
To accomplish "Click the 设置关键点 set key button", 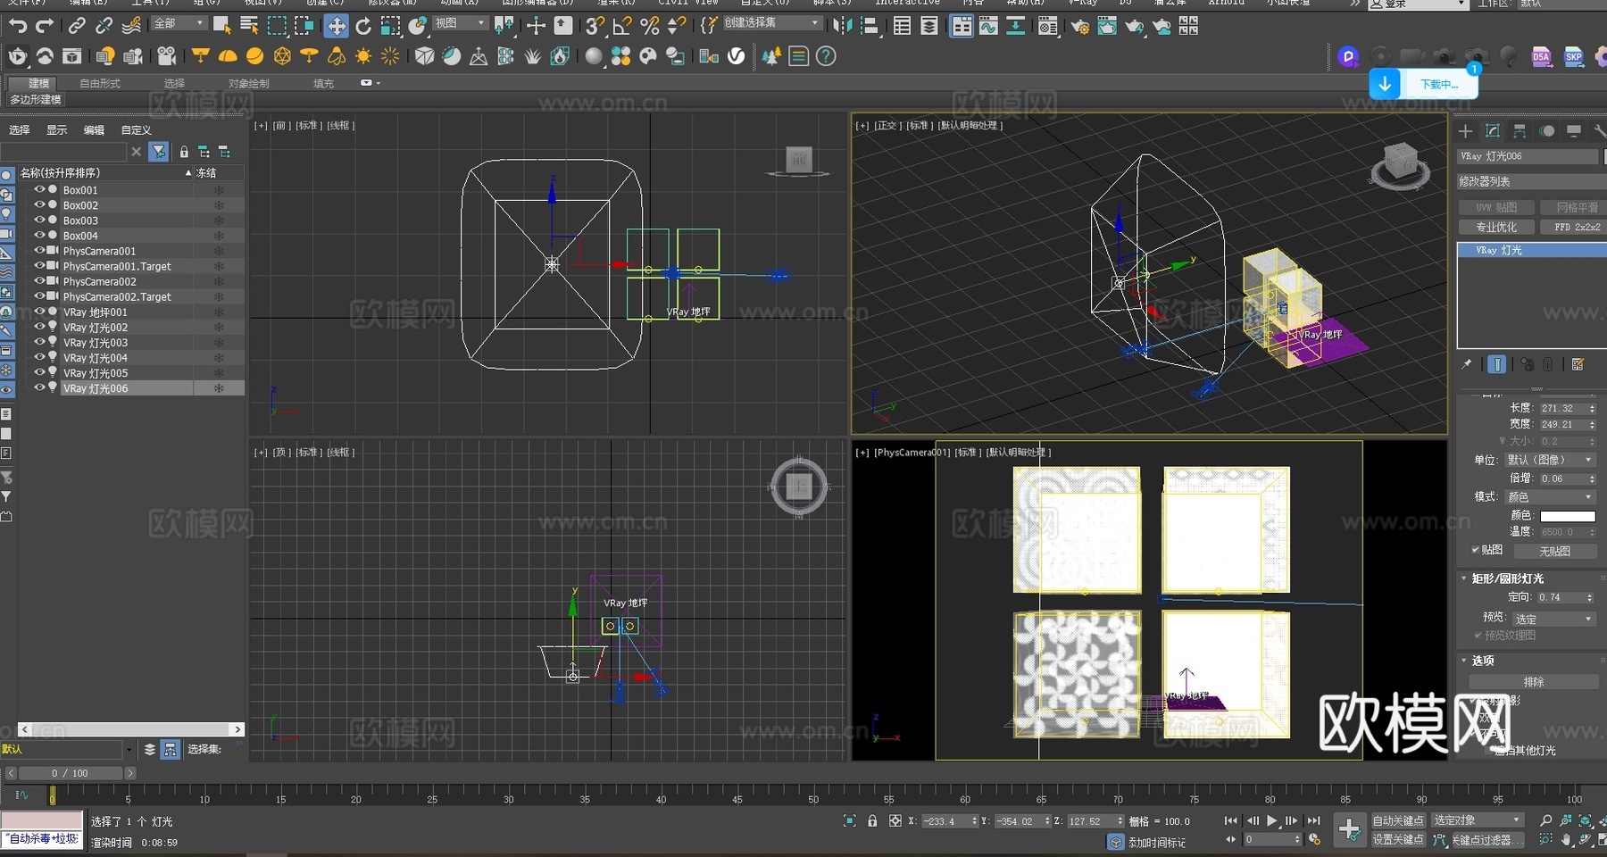I will coord(1398,840).
